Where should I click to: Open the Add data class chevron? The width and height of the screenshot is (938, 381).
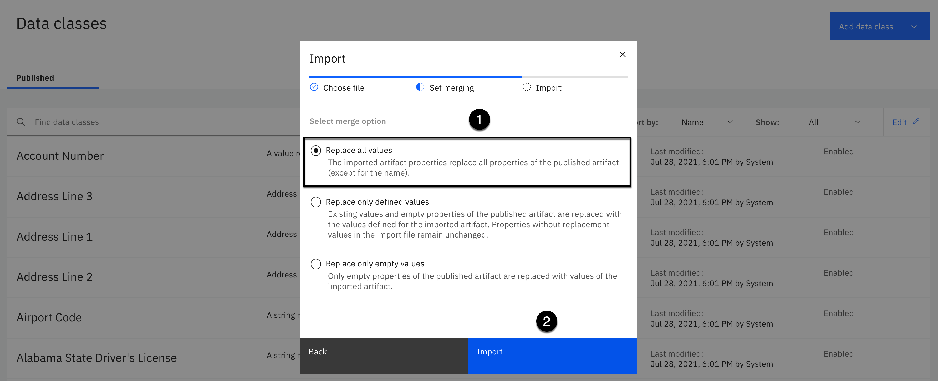pyautogui.click(x=914, y=27)
